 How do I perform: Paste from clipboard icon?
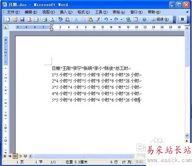point(90,20)
